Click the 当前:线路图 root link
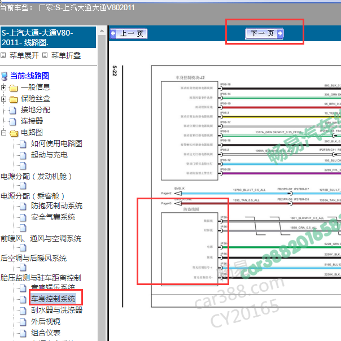 click(x=29, y=76)
